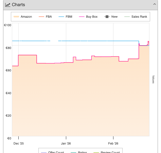Enable the struck-through New series
The width and height of the screenshot is (161, 153).
[x=111, y=17]
